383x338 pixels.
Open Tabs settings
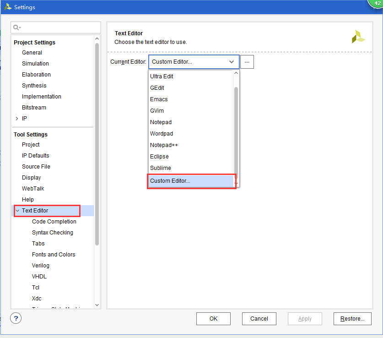(x=38, y=244)
